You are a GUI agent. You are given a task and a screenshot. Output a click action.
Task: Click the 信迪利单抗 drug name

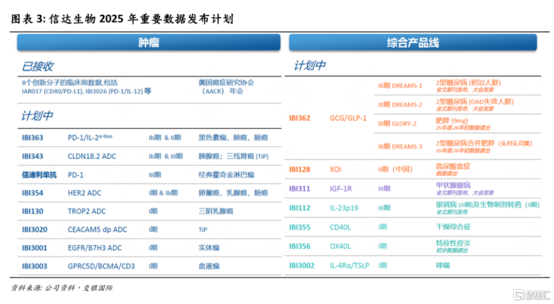[39, 175]
